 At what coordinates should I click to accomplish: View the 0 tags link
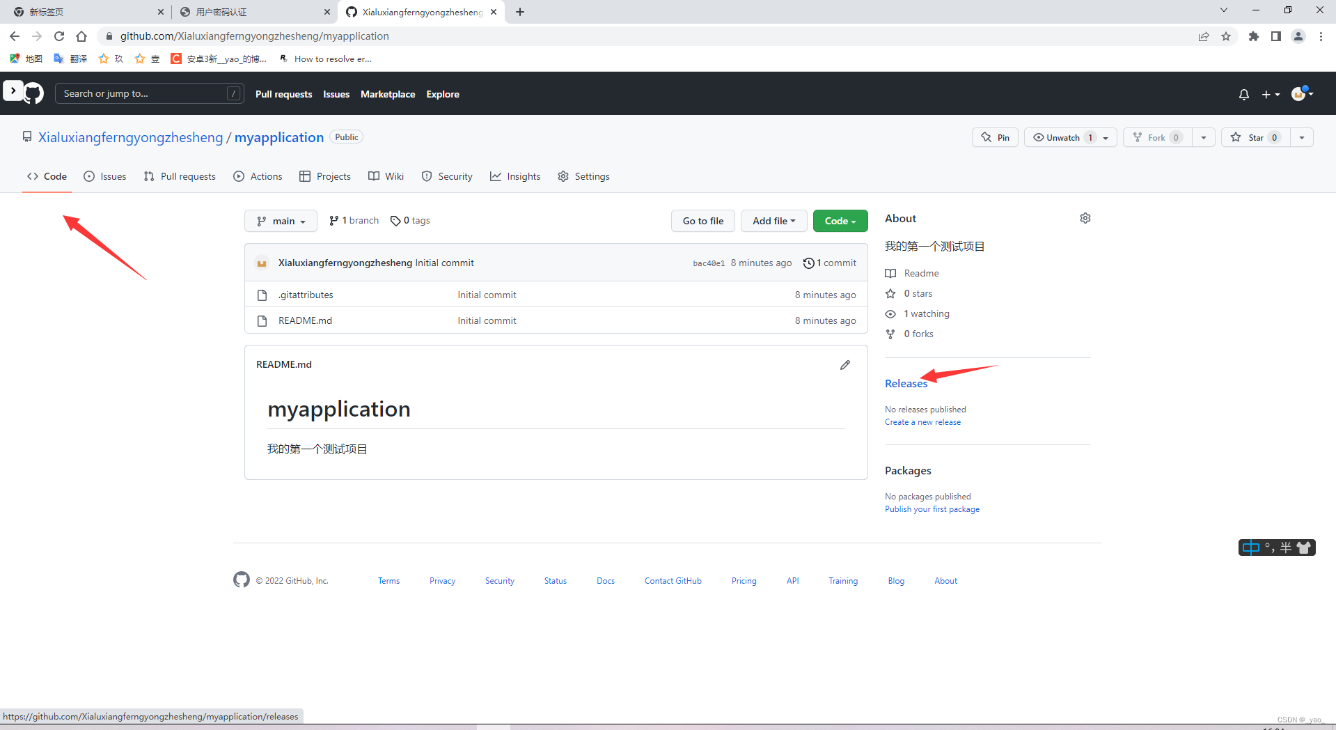[411, 220]
